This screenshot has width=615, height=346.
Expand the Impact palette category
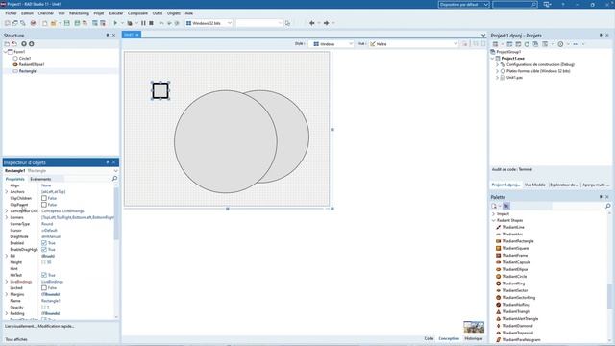point(493,214)
